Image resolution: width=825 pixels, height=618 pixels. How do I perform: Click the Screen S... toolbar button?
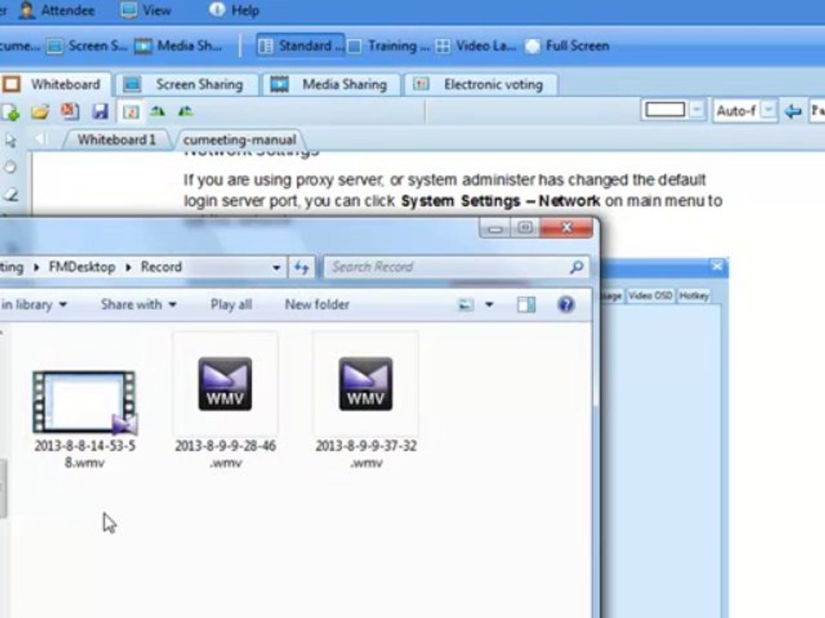[x=87, y=46]
